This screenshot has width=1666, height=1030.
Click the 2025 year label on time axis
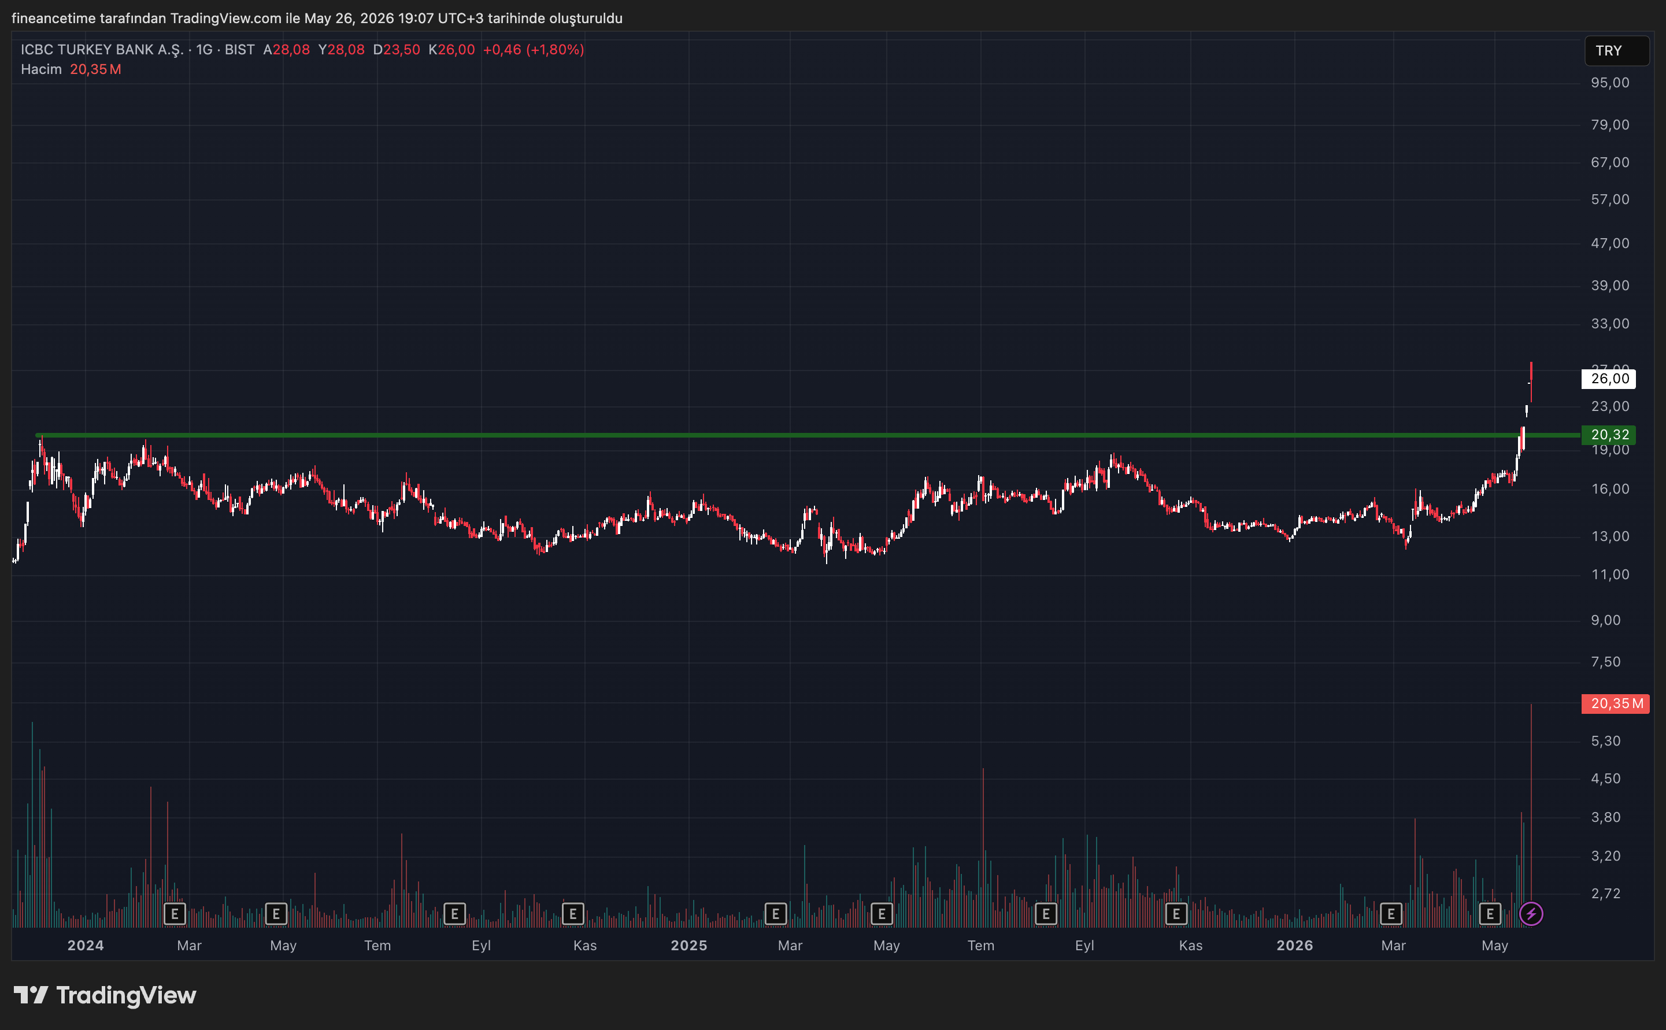click(x=689, y=946)
